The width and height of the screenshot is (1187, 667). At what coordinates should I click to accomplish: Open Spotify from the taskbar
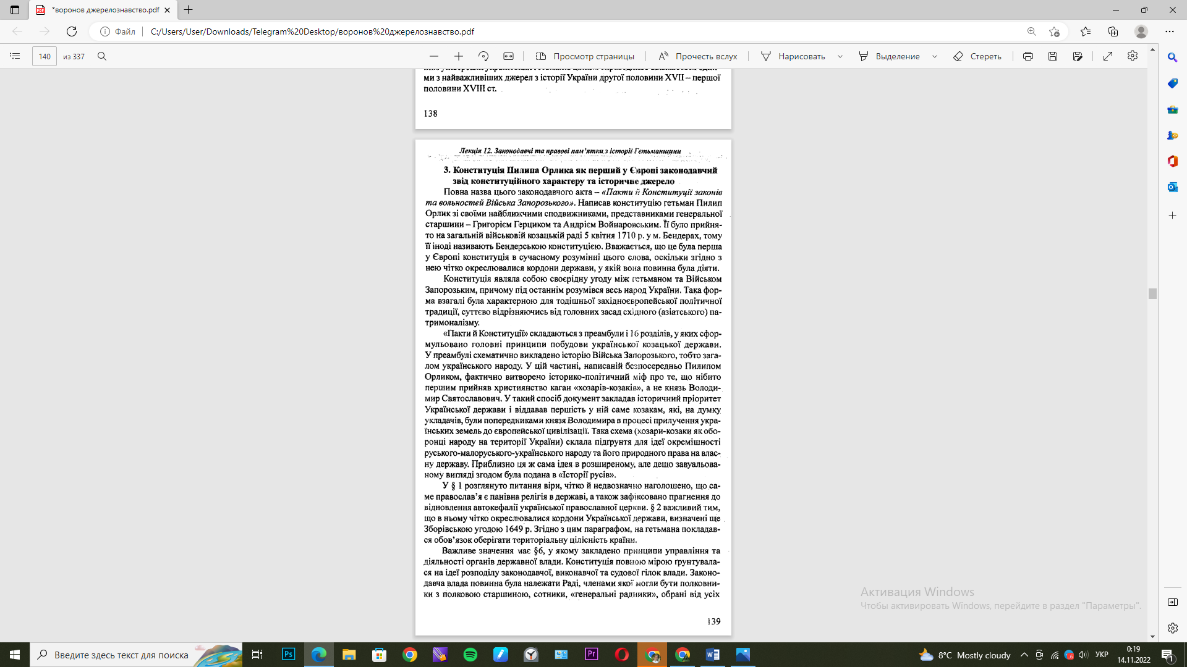pyautogui.click(x=470, y=655)
